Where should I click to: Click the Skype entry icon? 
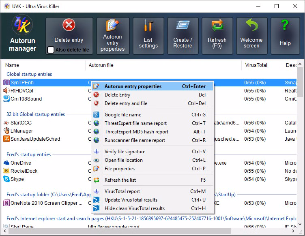tap(6, 179)
